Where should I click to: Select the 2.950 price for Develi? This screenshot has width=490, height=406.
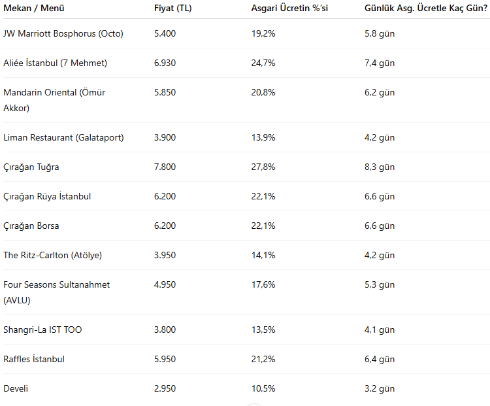click(165, 388)
